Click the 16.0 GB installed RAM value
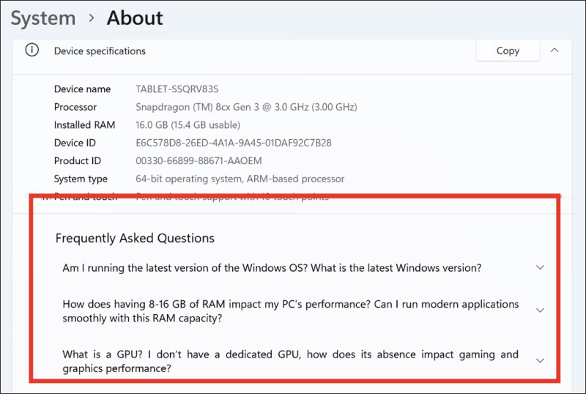Screen dimensions: 586x394 [188, 124]
